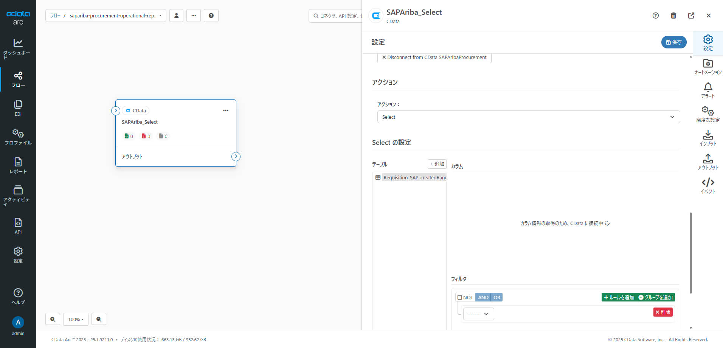Screen dimensions: 723x348
Task: Select the AND filter condition
Action: [x=483, y=297]
